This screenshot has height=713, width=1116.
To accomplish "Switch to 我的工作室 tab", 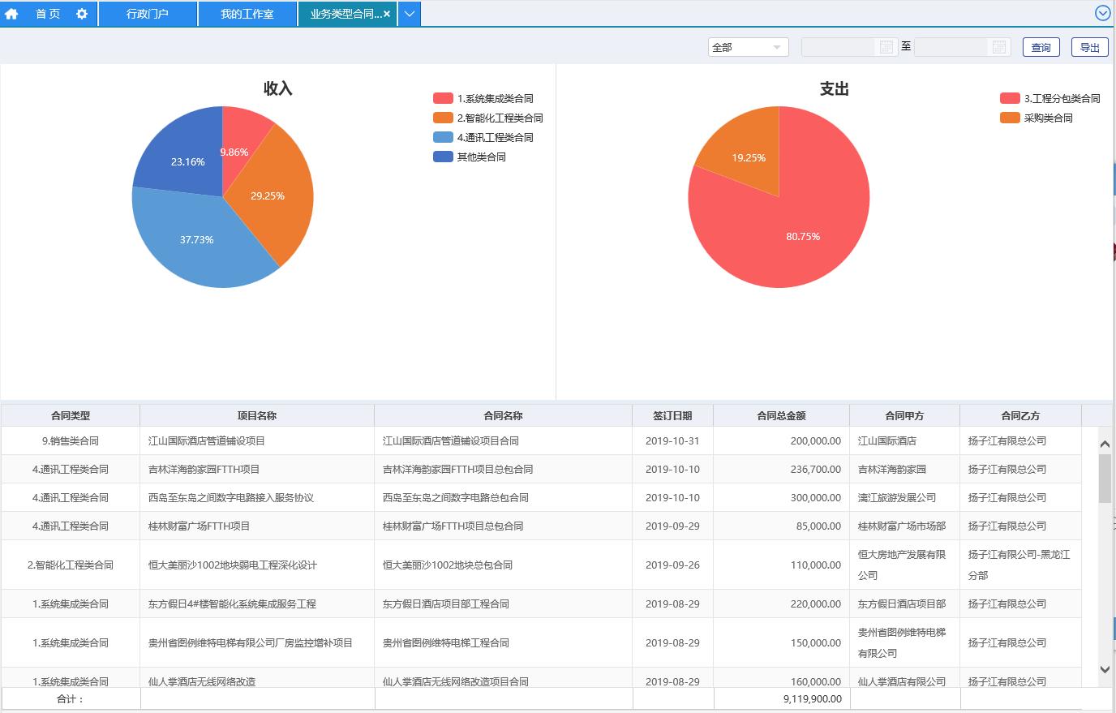I will (x=247, y=14).
